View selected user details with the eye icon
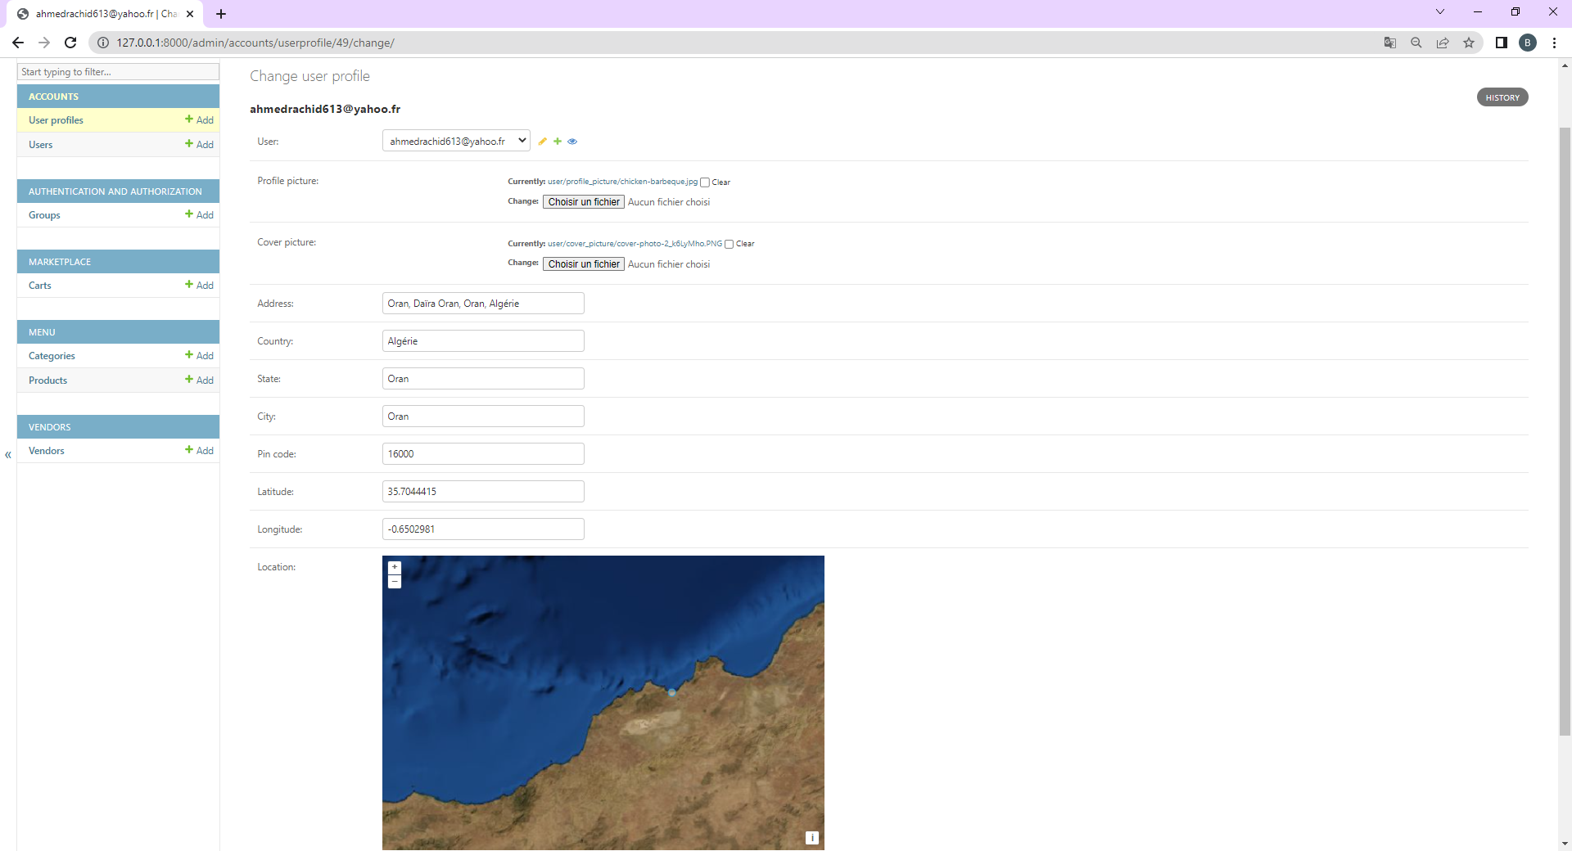This screenshot has height=851, width=1572. pyautogui.click(x=571, y=142)
